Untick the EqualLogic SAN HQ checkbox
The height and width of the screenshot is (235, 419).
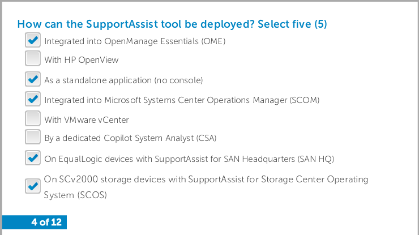point(33,158)
